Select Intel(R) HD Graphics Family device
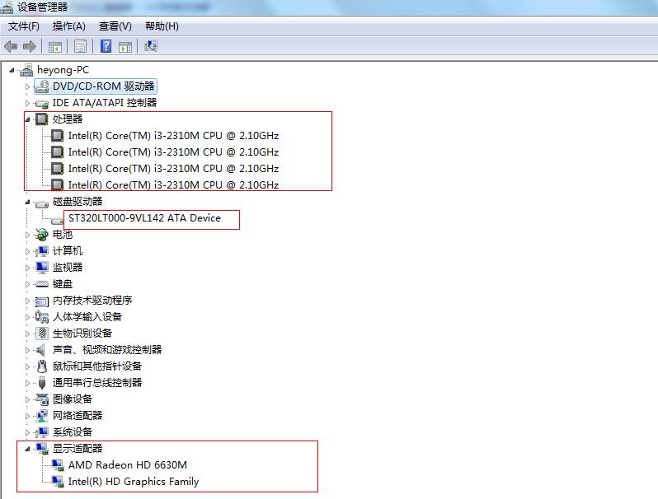Screen dimensions: 658x499 133,482
